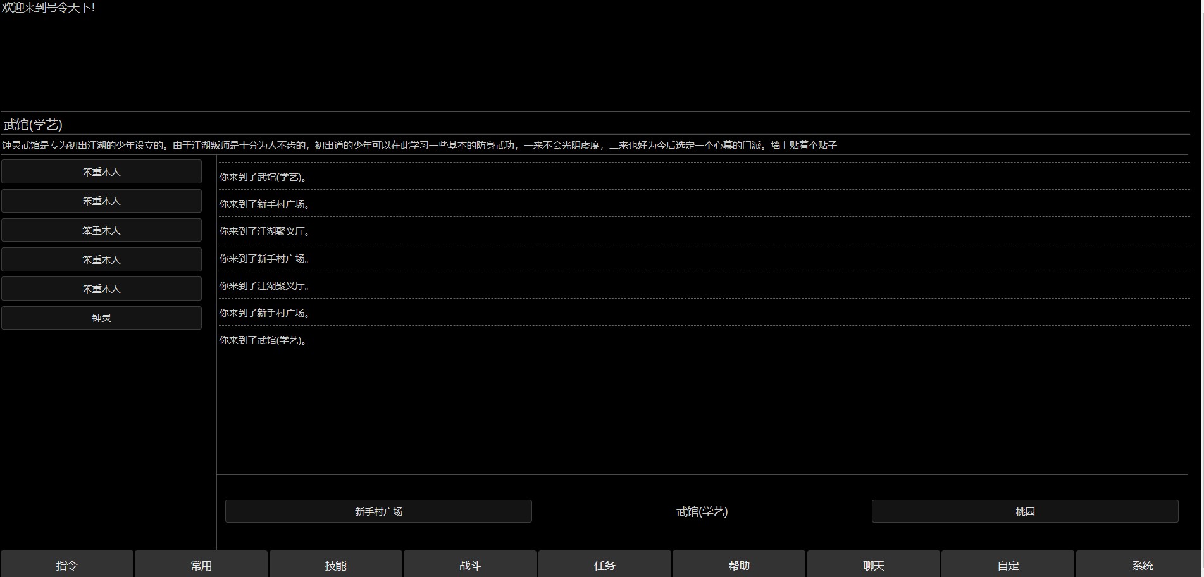Open the 任务 tab
The width and height of the screenshot is (1204, 577).
tap(605, 564)
